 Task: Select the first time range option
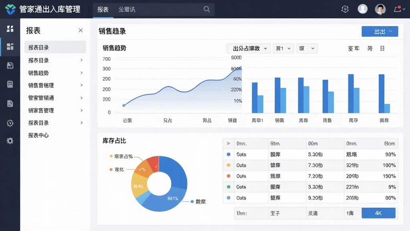(354, 49)
